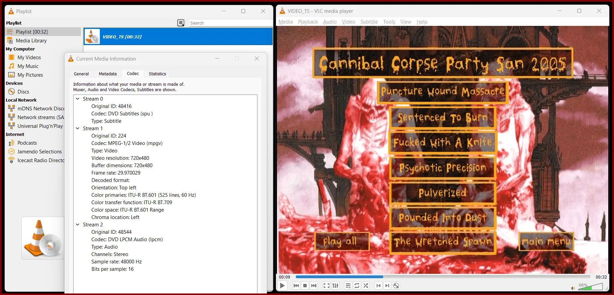Select 'Original ID: 48416' row
Image resolution: width=614 pixels, height=295 pixels.
coord(111,106)
